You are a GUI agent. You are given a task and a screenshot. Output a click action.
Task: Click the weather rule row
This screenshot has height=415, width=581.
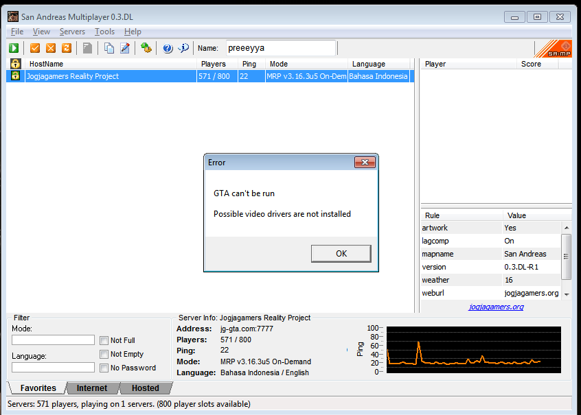[491, 280]
